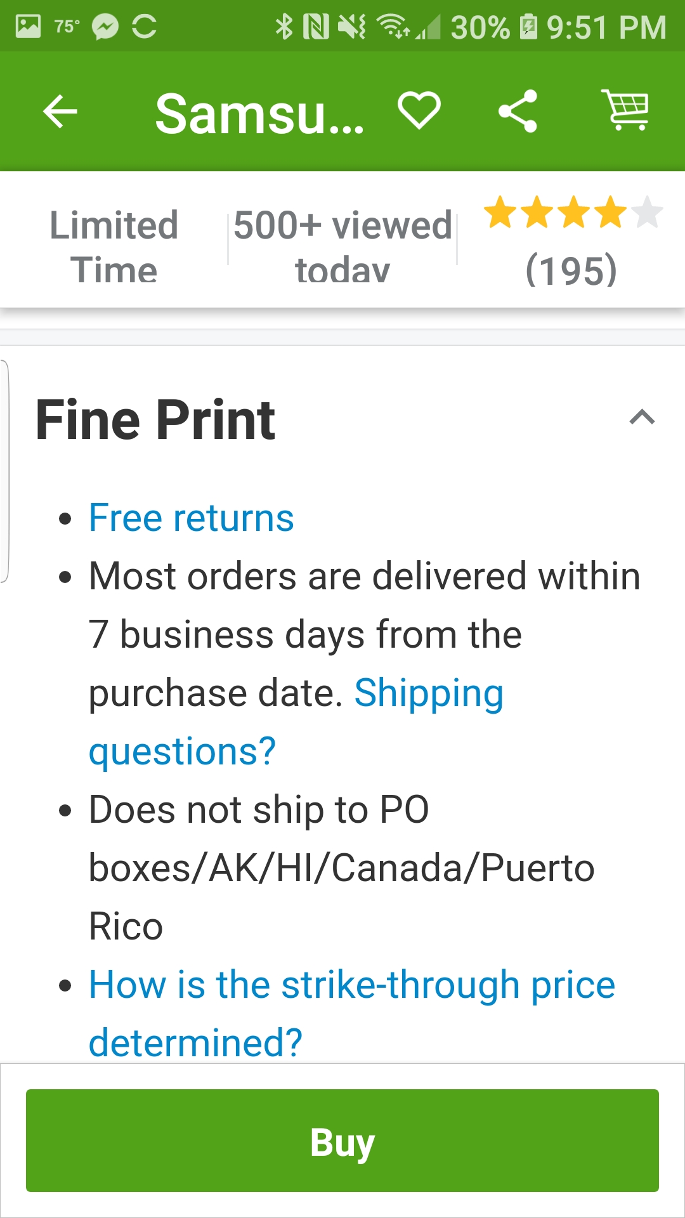685x1218 pixels.
Task: Open How is the strike-through price determined
Action: click(352, 1014)
